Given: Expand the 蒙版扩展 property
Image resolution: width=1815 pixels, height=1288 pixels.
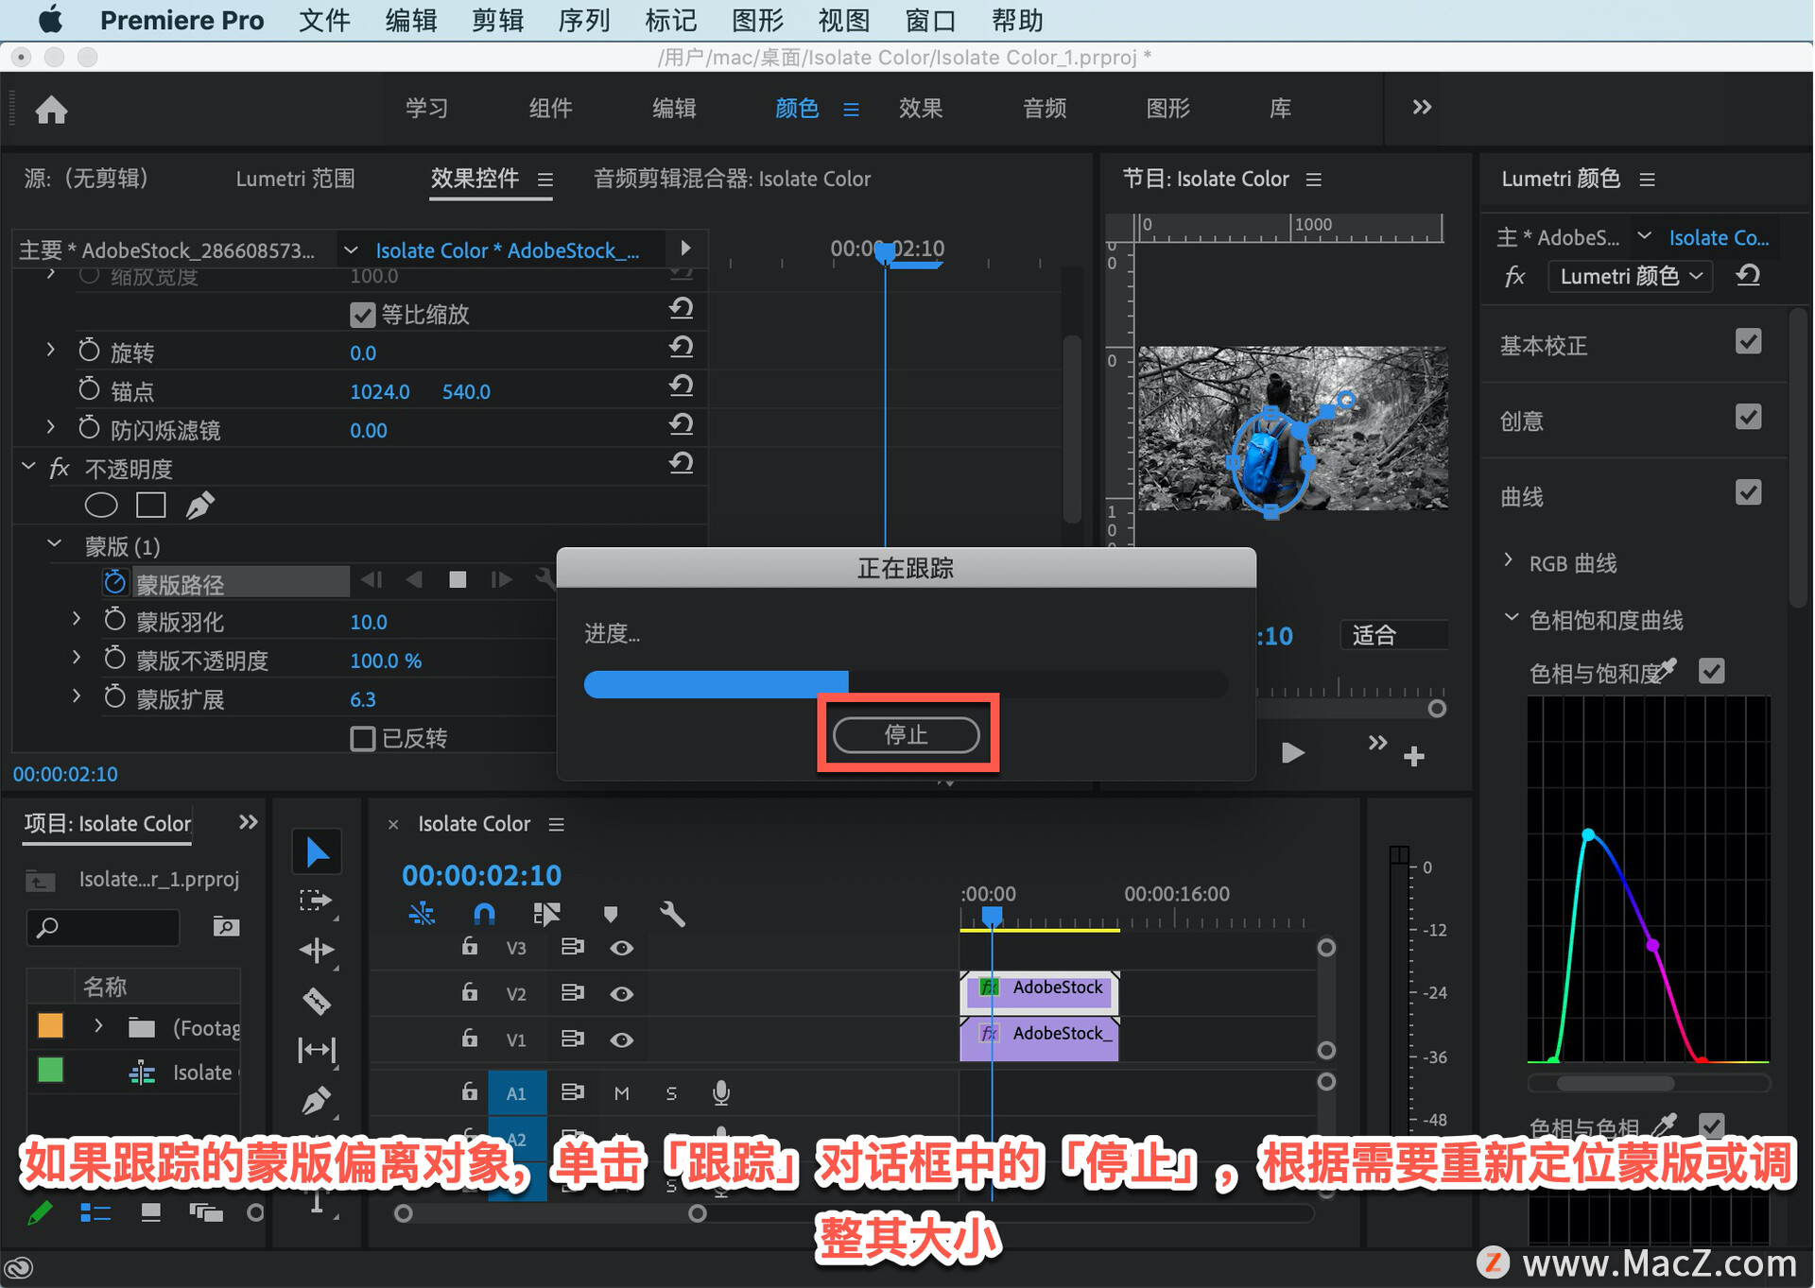Looking at the screenshot, I should tap(77, 696).
